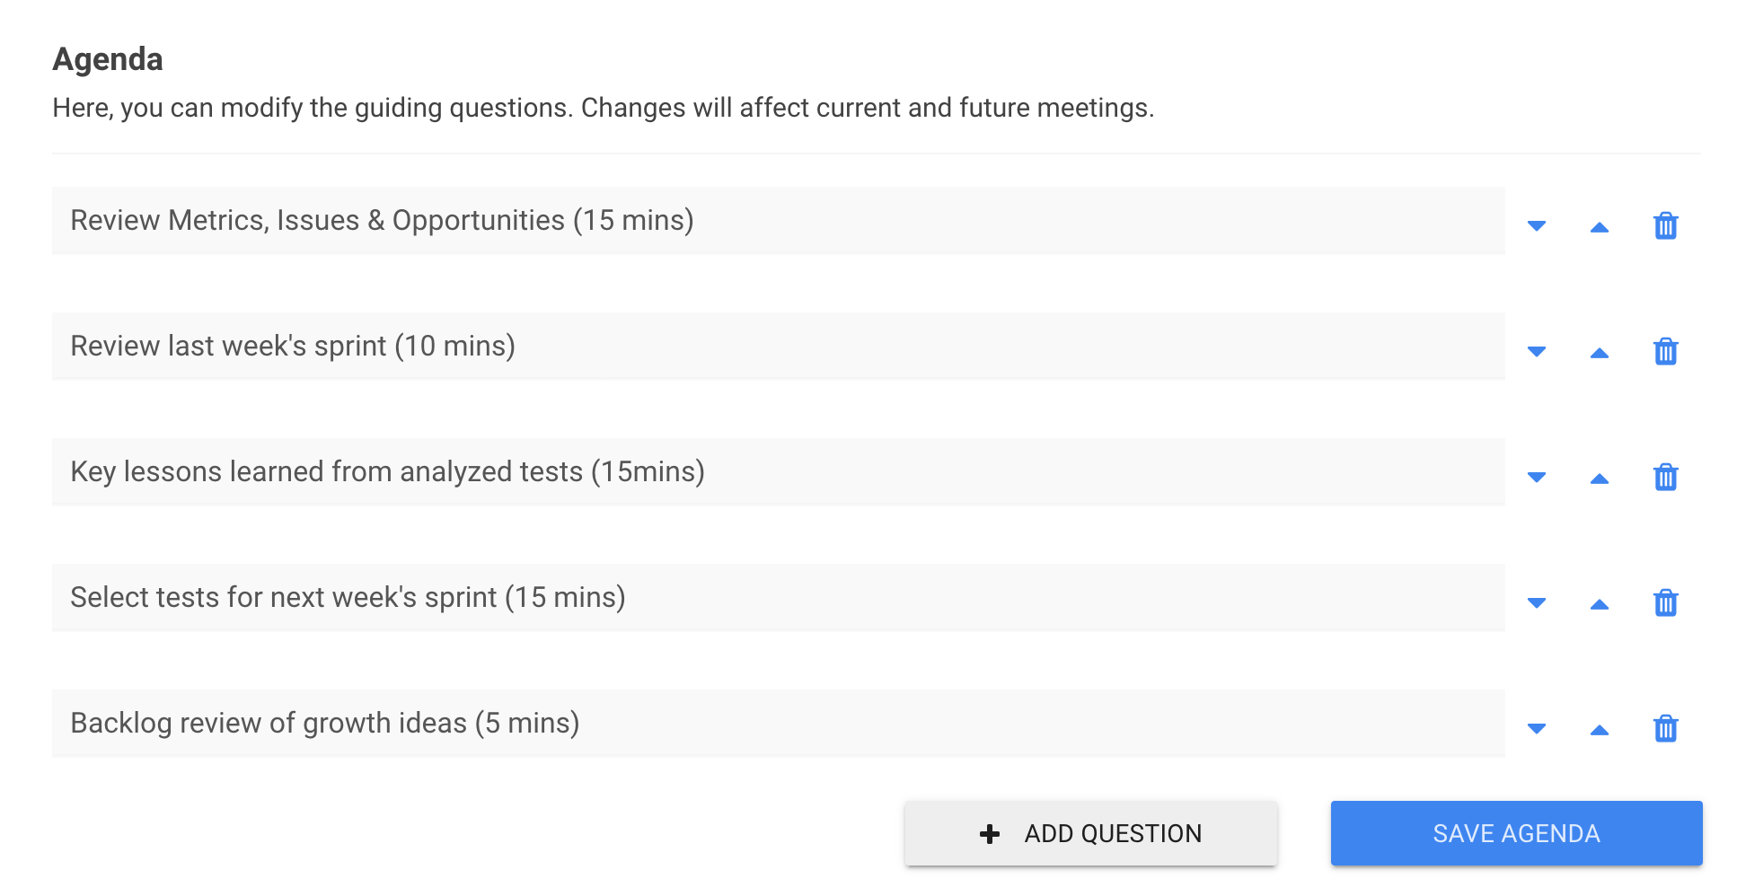Edit Backlog review of growth ideas field
Image resolution: width=1737 pixels, height=896 pixels.
[778, 724]
